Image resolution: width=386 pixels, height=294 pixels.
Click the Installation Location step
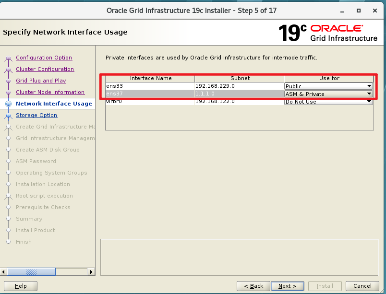(43, 184)
